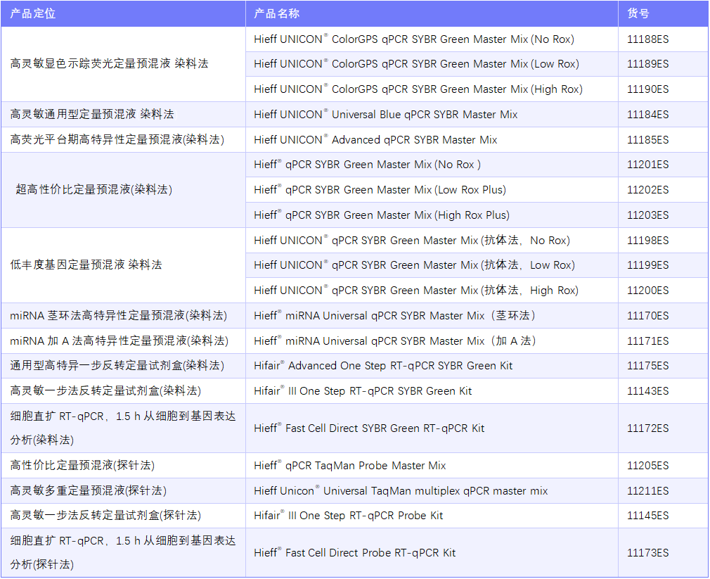Screen dimensions: 710x579
Task: Select catalog number 11171ES
Action: [x=647, y=341]
